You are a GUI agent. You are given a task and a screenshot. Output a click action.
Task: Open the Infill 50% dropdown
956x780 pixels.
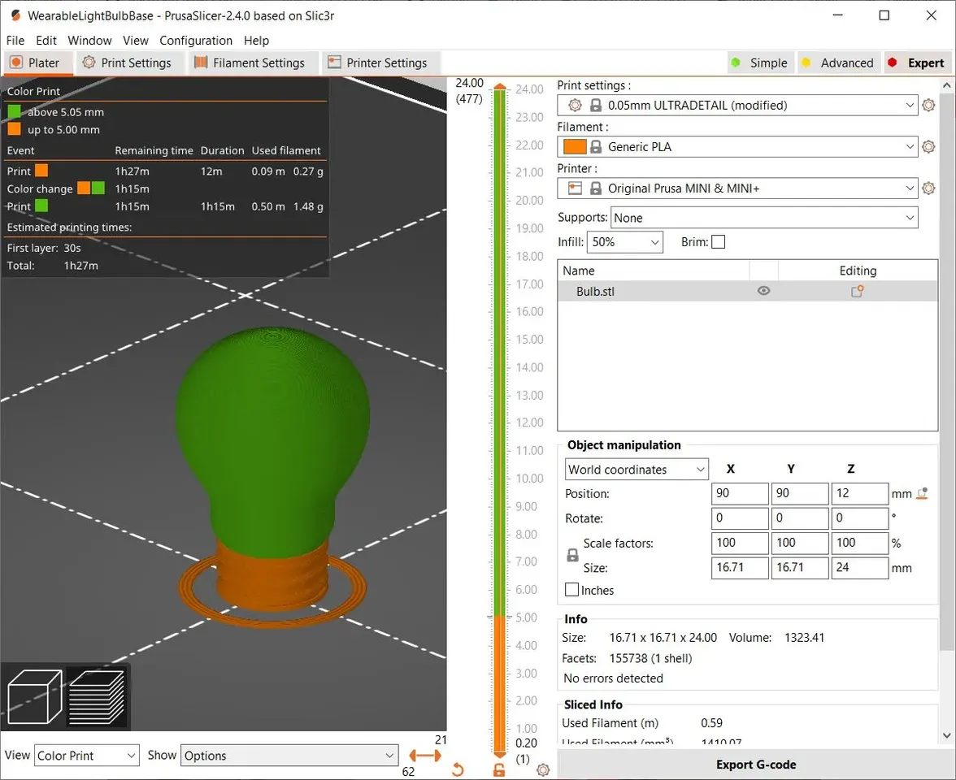pos(624,242)
